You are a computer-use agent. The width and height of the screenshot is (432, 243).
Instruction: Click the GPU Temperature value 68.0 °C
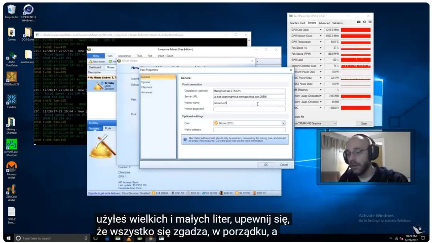(331, 42)
